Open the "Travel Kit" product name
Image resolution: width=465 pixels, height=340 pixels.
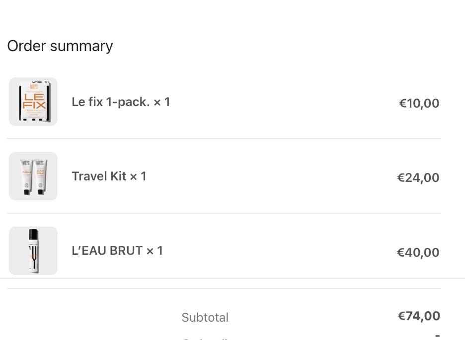pyautogui.click(x=99, y=176)
